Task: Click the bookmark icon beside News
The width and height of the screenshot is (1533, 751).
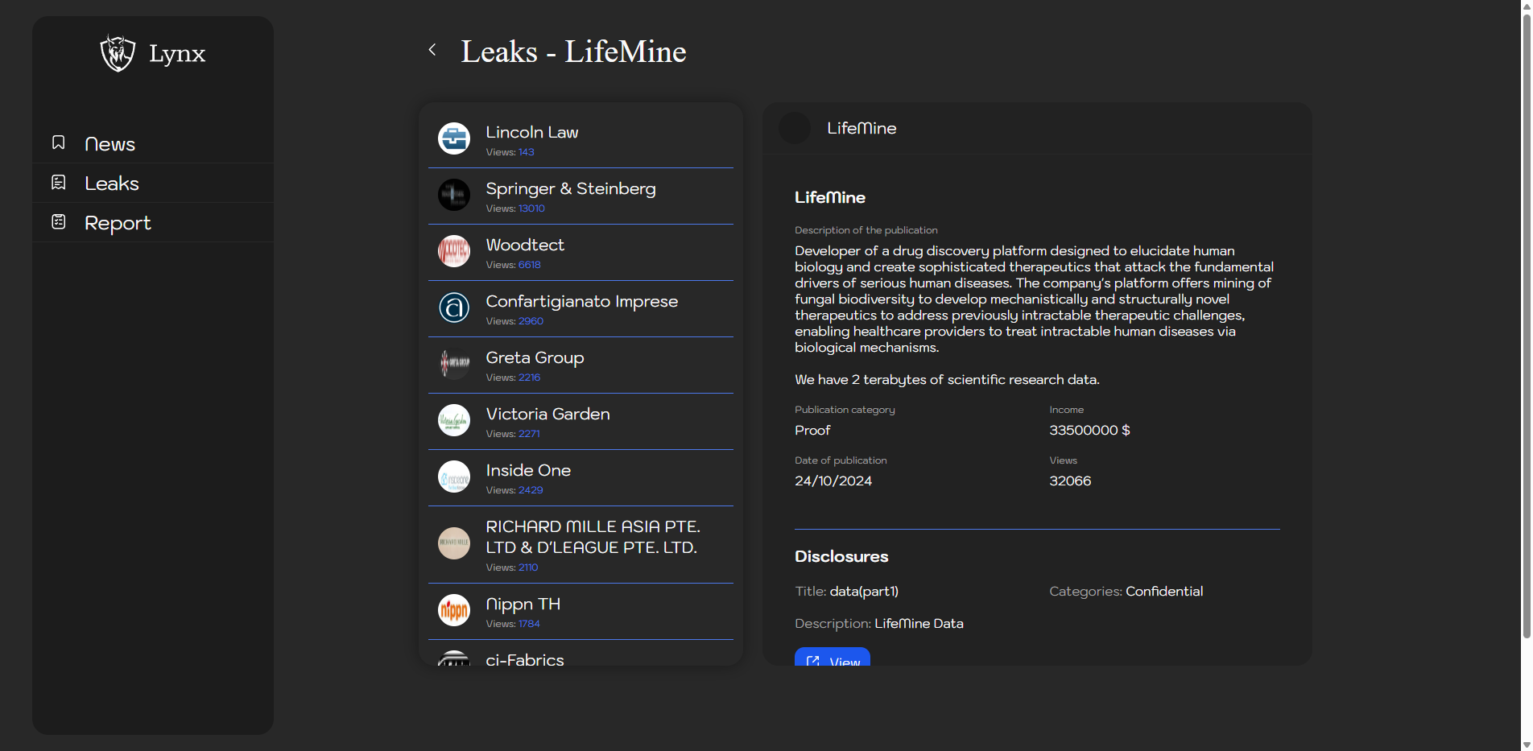Action: [x=59, y=142]
